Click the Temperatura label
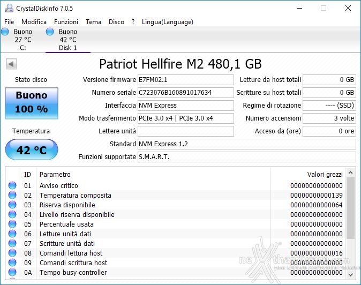 31,131
